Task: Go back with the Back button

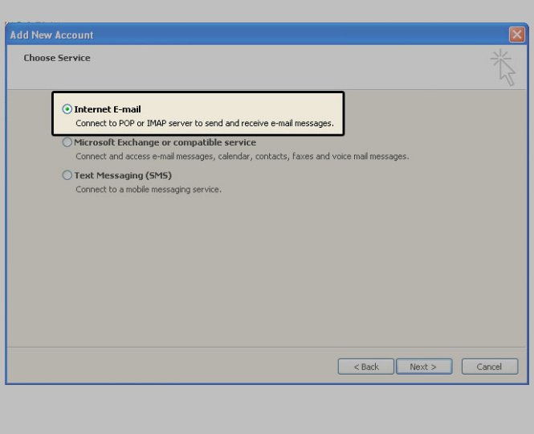Action: click(x=365, y=366)
